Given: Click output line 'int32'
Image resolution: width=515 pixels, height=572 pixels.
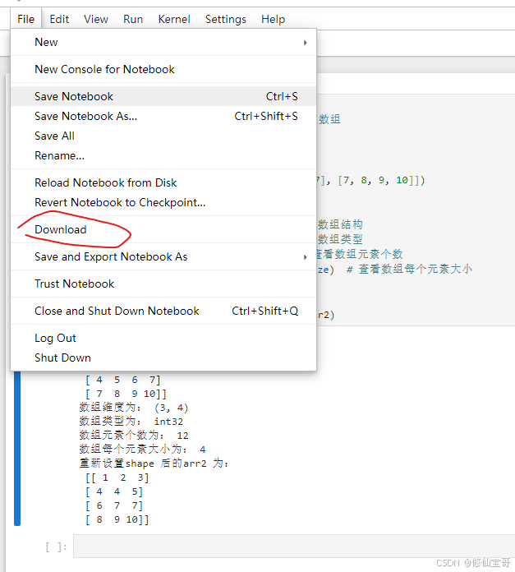Looking at the screenshot, I should tap(168, 422).
